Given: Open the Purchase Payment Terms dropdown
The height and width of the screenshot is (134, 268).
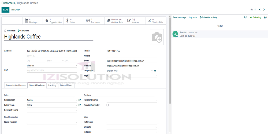Looking at the screenshot, I should [x=132, y=100].
